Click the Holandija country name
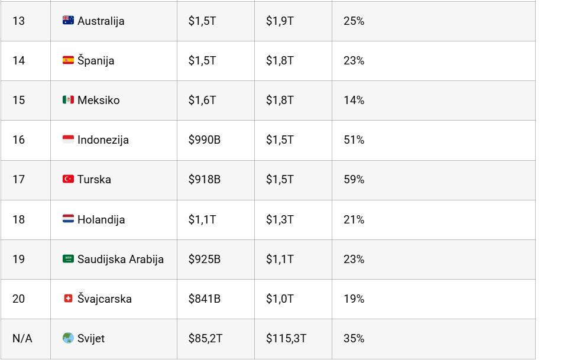Screen dimensions: 570x363 pyautogui.click(x=101, y=219)
